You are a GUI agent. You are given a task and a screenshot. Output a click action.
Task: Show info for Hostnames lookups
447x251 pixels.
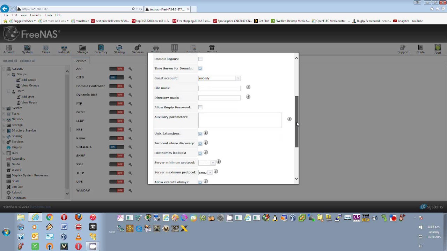206,152
